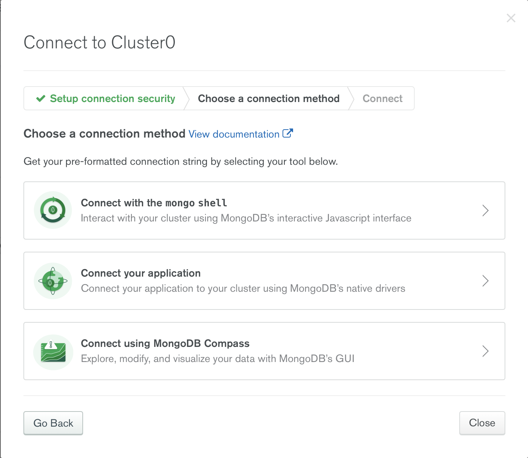Image resolution: width=528 pixels, height=458 pixels.
Task: Click the MongoDB Compass chart icon
Action: coord(53,352)
